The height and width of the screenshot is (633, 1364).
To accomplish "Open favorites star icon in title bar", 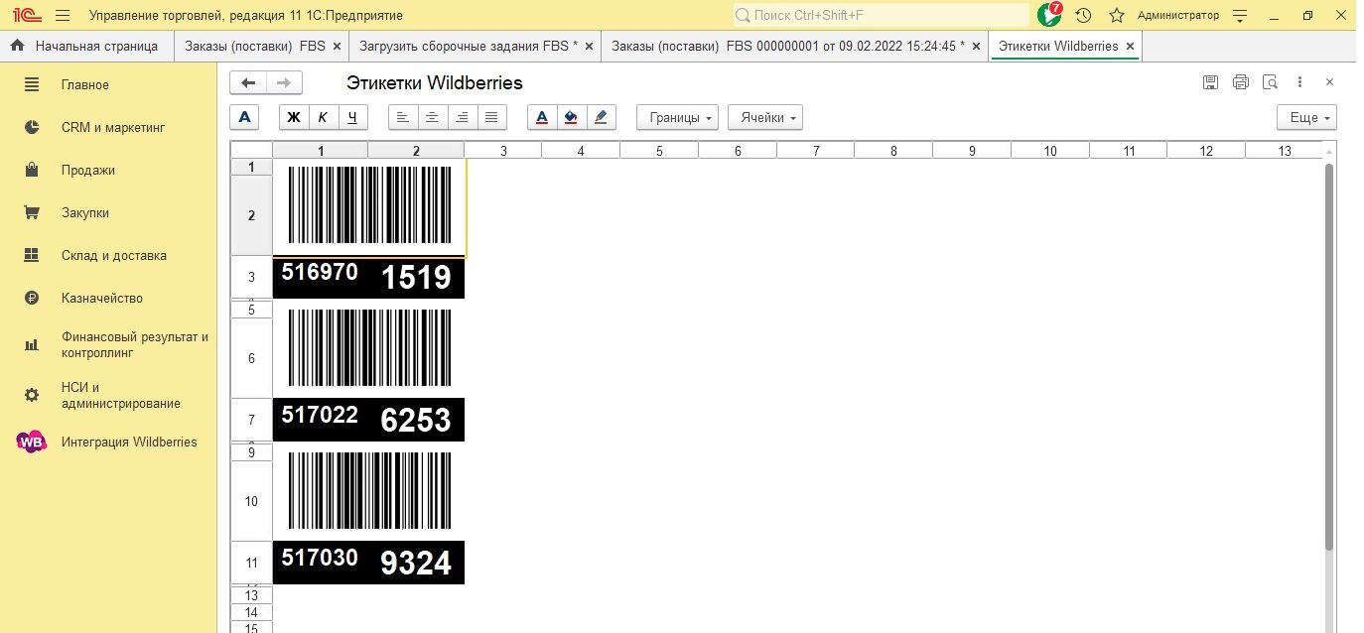I will coord(1117,15).
